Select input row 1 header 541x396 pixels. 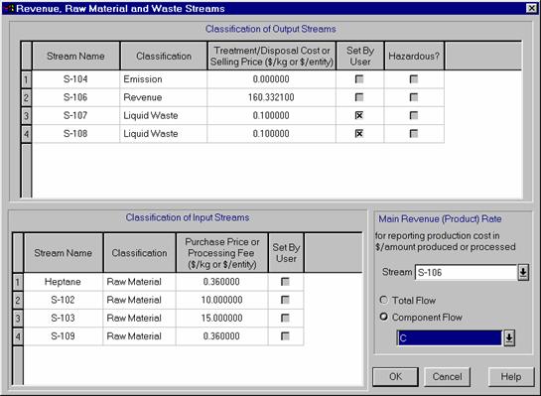pyautogui.click(x=18, y=282)
